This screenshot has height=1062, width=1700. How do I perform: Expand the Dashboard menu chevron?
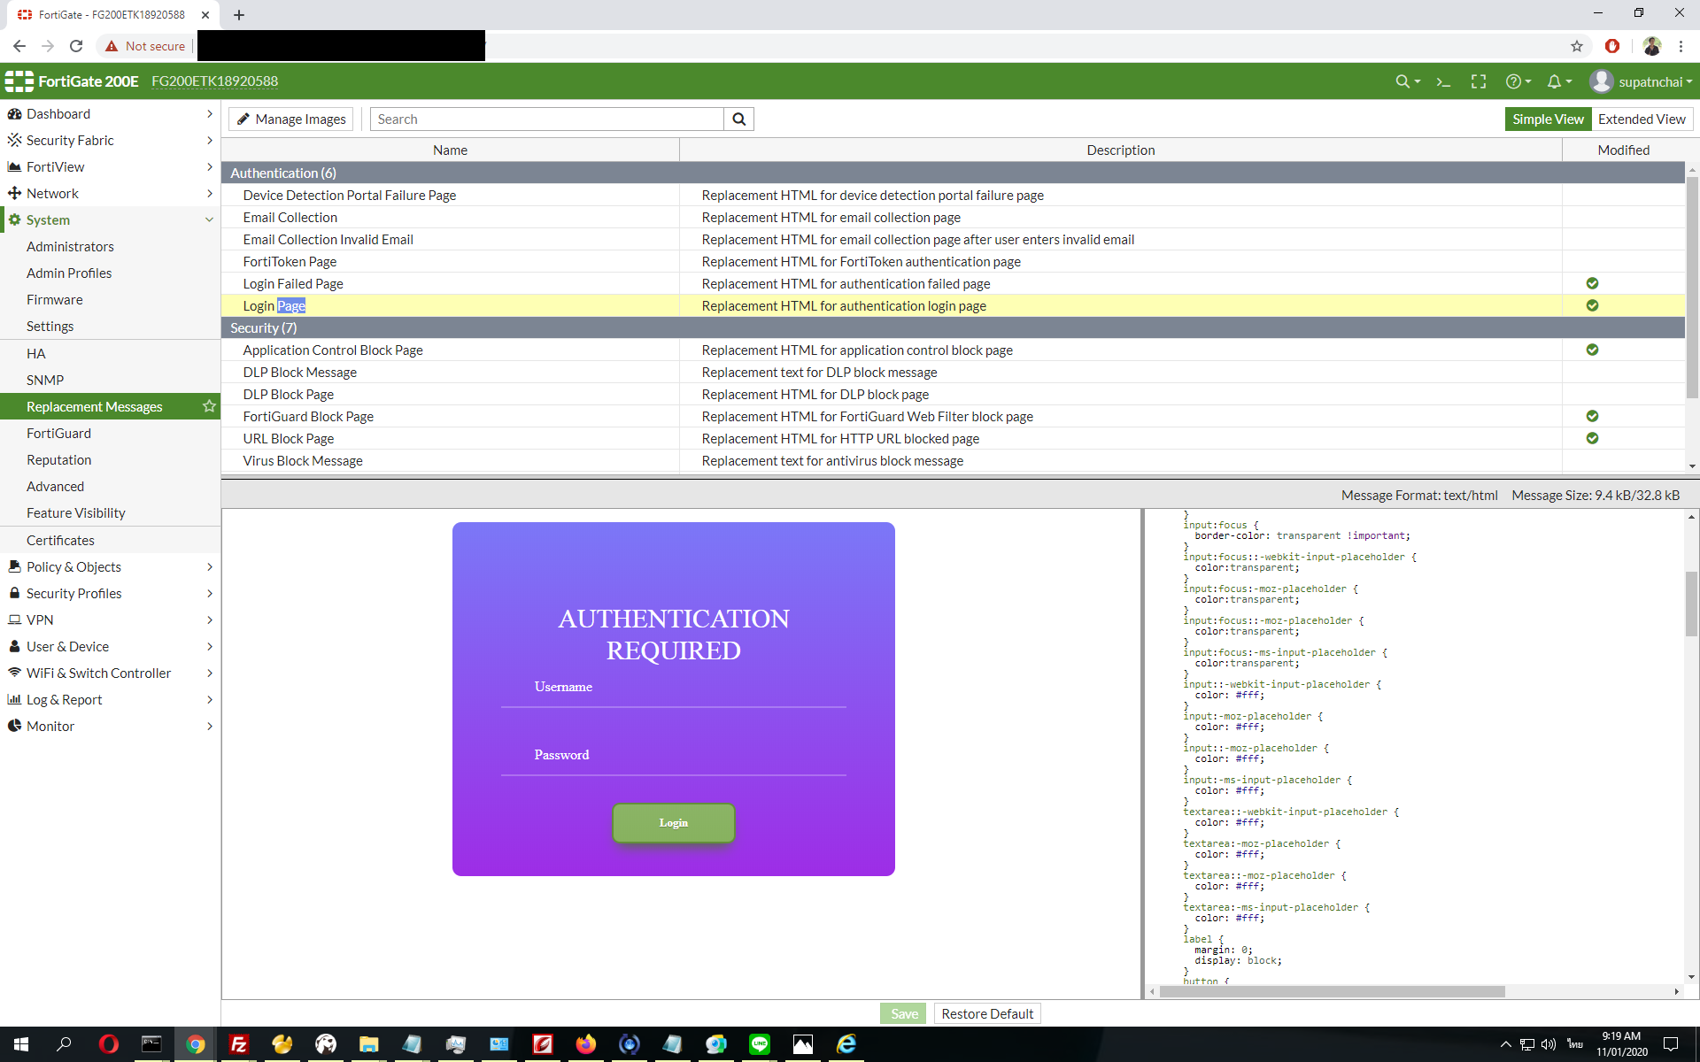pos(209,114)
